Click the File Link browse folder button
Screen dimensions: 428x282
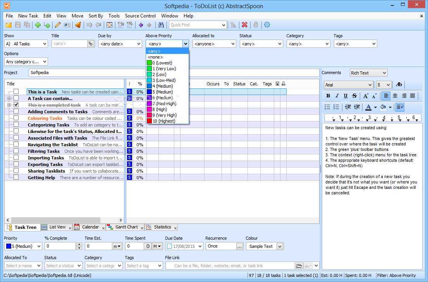pos(299,266)
